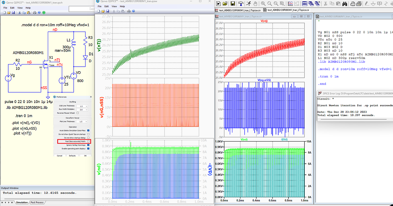393x206 pixels.
Task: Disable Auto Delete Simulation Data Files
Action: point(88,130)
